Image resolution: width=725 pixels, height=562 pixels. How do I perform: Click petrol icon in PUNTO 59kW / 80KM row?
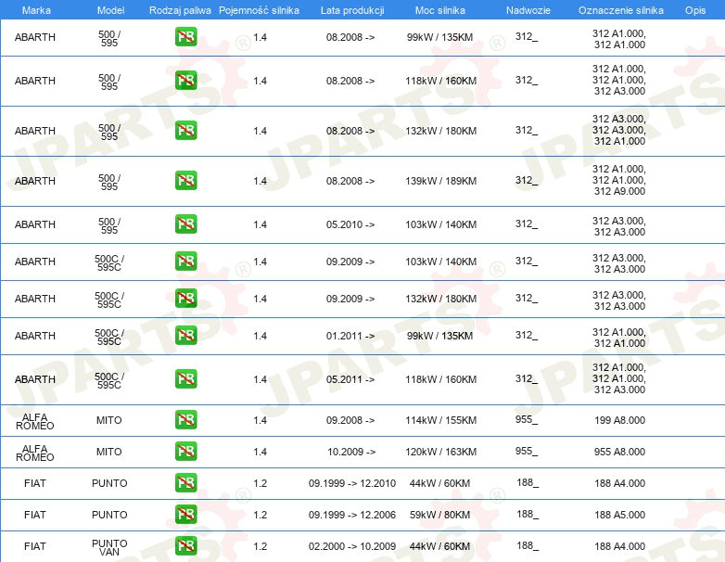(185, 514)
